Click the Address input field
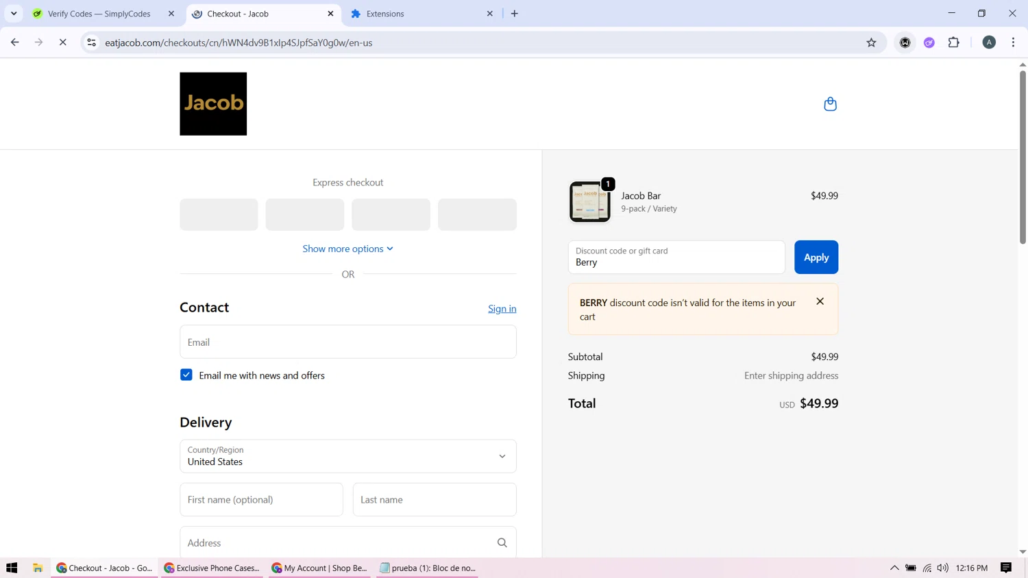 [x=348, y=542]
